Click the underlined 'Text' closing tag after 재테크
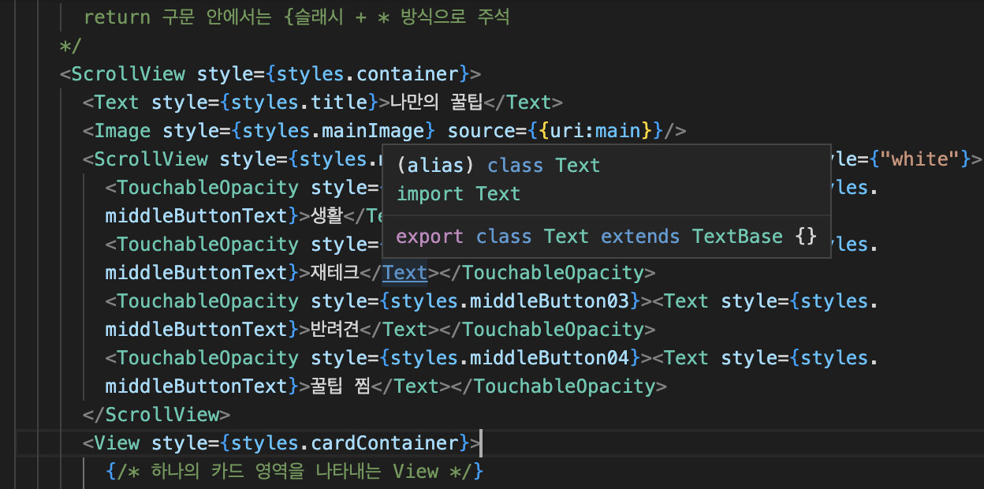984x489 pixels. (405, 272)
